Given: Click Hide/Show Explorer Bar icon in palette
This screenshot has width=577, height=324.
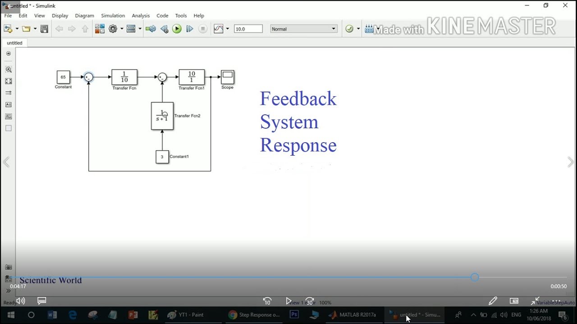Looking at the screenshot, I should (x=9, y=54).
